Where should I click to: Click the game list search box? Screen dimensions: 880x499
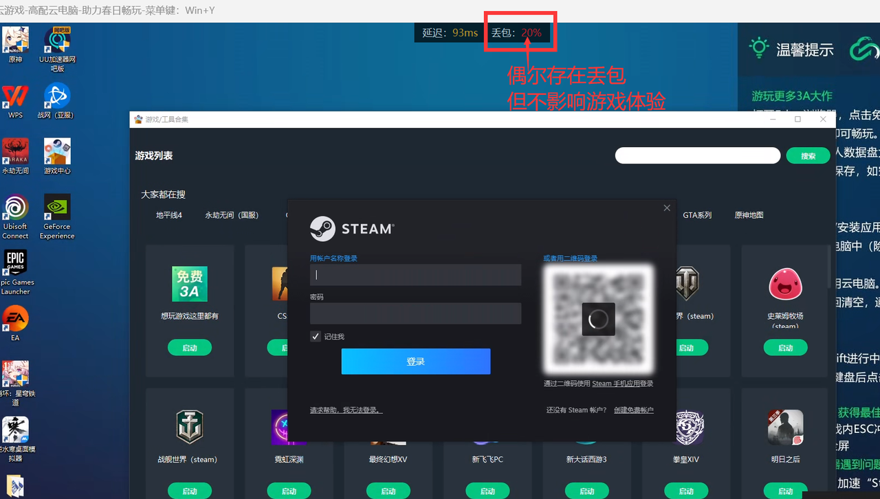coord(698,155)
